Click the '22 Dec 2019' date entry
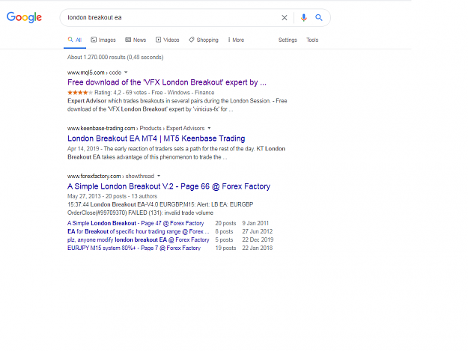468x351 pixels. (258, 239)
